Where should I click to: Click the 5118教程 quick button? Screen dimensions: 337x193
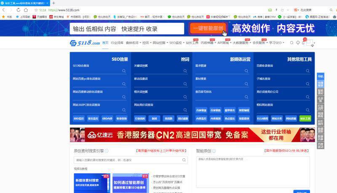tap(262, 119)
